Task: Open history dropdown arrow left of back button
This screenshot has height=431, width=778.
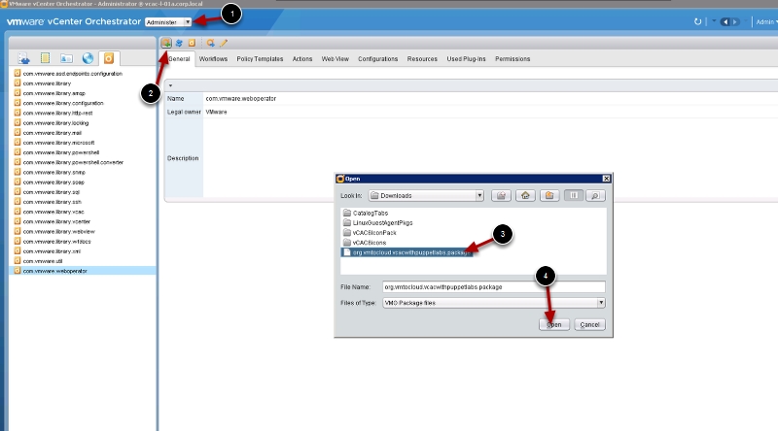Action: [x=714, y=21]
